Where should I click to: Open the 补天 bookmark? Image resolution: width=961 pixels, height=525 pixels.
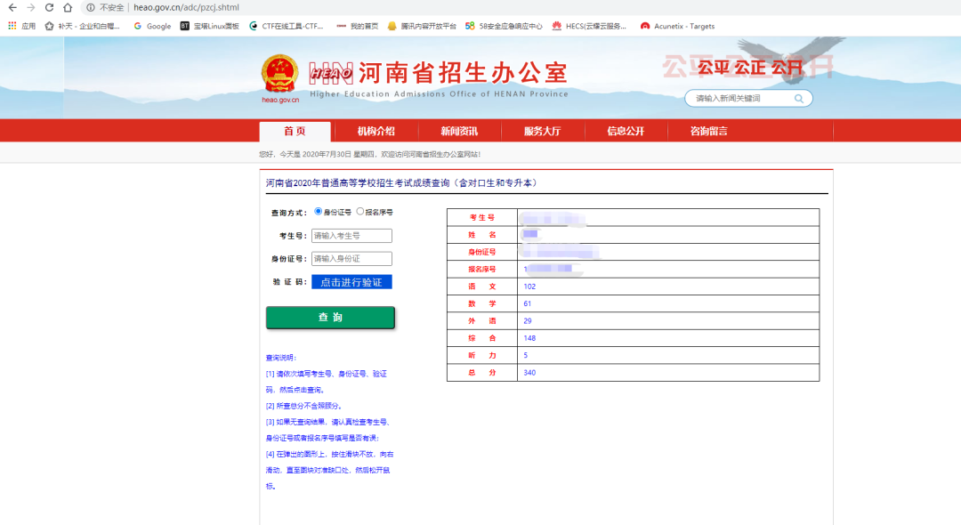pyautogui.click(x=82, y=26)
